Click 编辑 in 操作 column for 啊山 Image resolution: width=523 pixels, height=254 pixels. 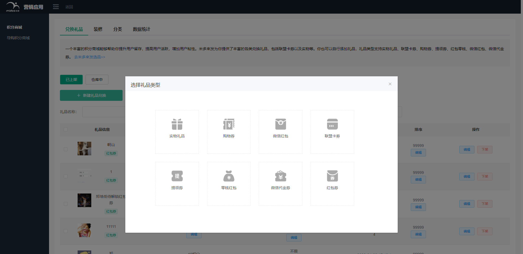click(467, 150)
